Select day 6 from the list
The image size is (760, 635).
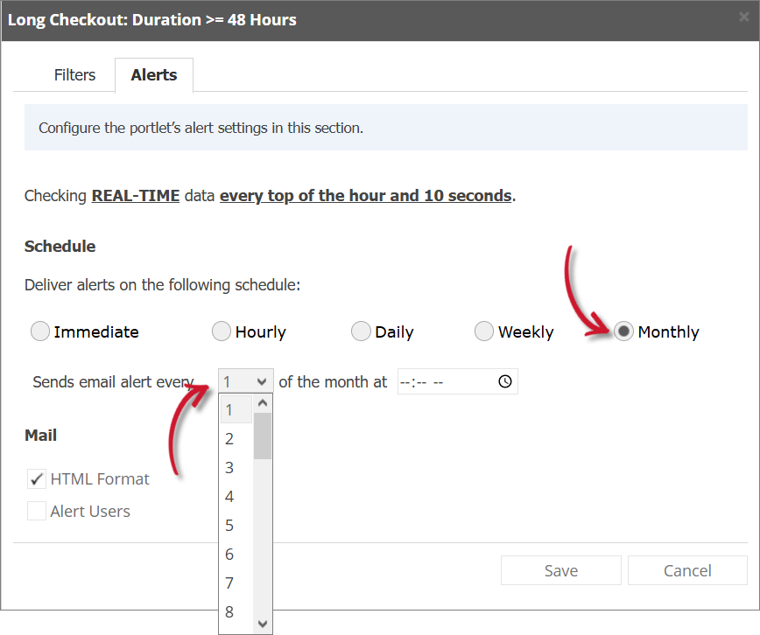(236, 555)
